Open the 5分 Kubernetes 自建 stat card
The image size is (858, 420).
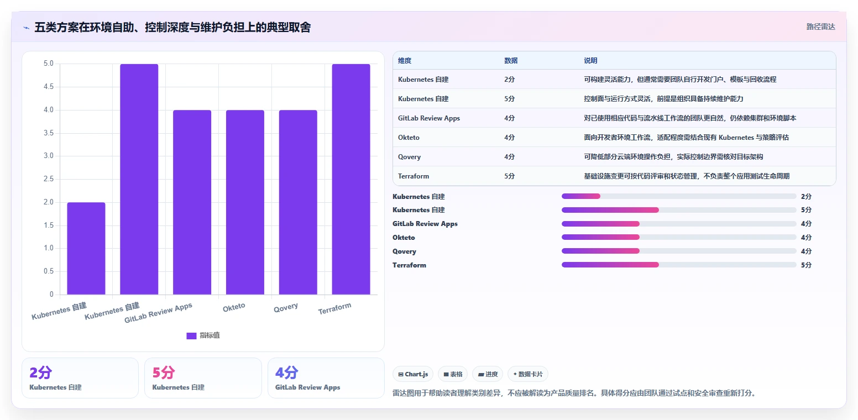coord(203,378)
